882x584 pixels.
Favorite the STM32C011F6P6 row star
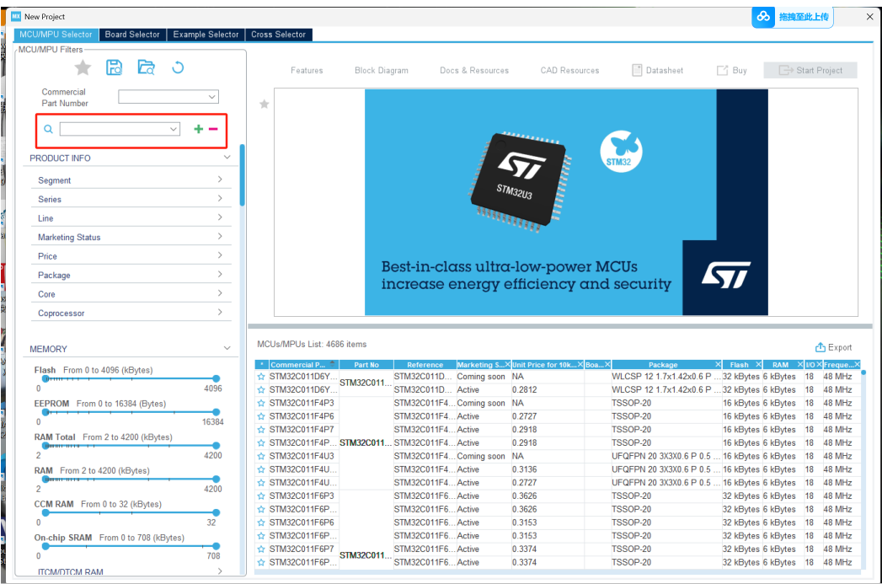point(261,522)
